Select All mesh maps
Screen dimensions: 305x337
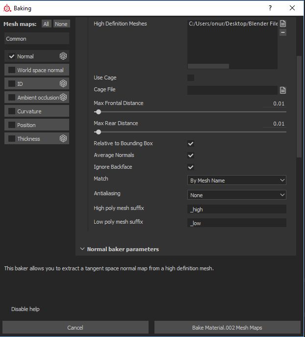point(46,24)
